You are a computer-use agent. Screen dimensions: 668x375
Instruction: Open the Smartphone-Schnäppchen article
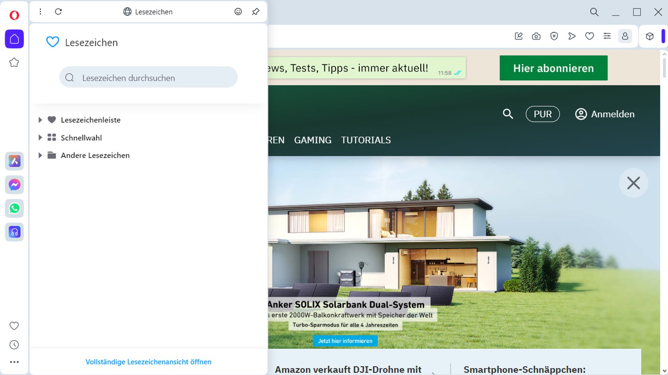pos(524,369)
